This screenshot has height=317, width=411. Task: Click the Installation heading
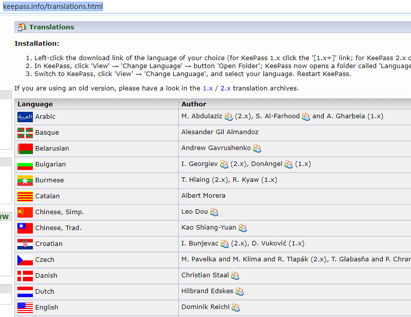click(37, 43)
